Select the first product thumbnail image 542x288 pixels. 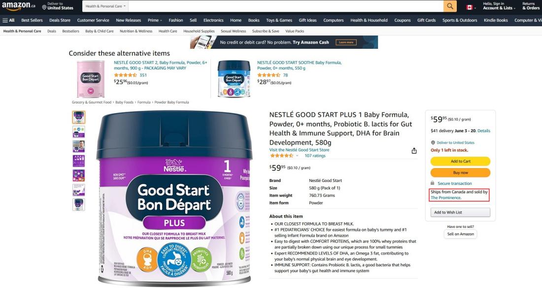pos(78,117)
